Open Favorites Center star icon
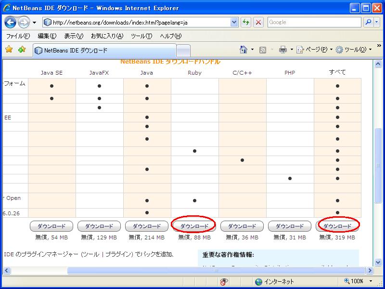 (x=9, y=50)
